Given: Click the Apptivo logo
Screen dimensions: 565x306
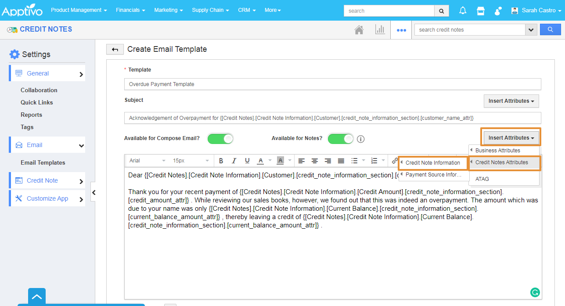Looking at the screenshot, I should 23,10.
